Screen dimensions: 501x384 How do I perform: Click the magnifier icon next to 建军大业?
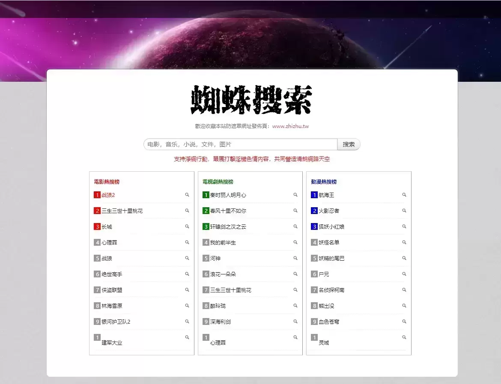click(x=187, y=337)
